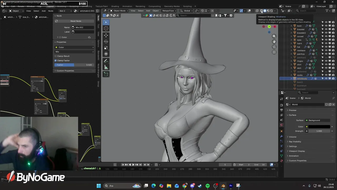This screenshot has height=190, width=337.
Task: Click the Factor 0.500 slider
Action: coord(74,65)
